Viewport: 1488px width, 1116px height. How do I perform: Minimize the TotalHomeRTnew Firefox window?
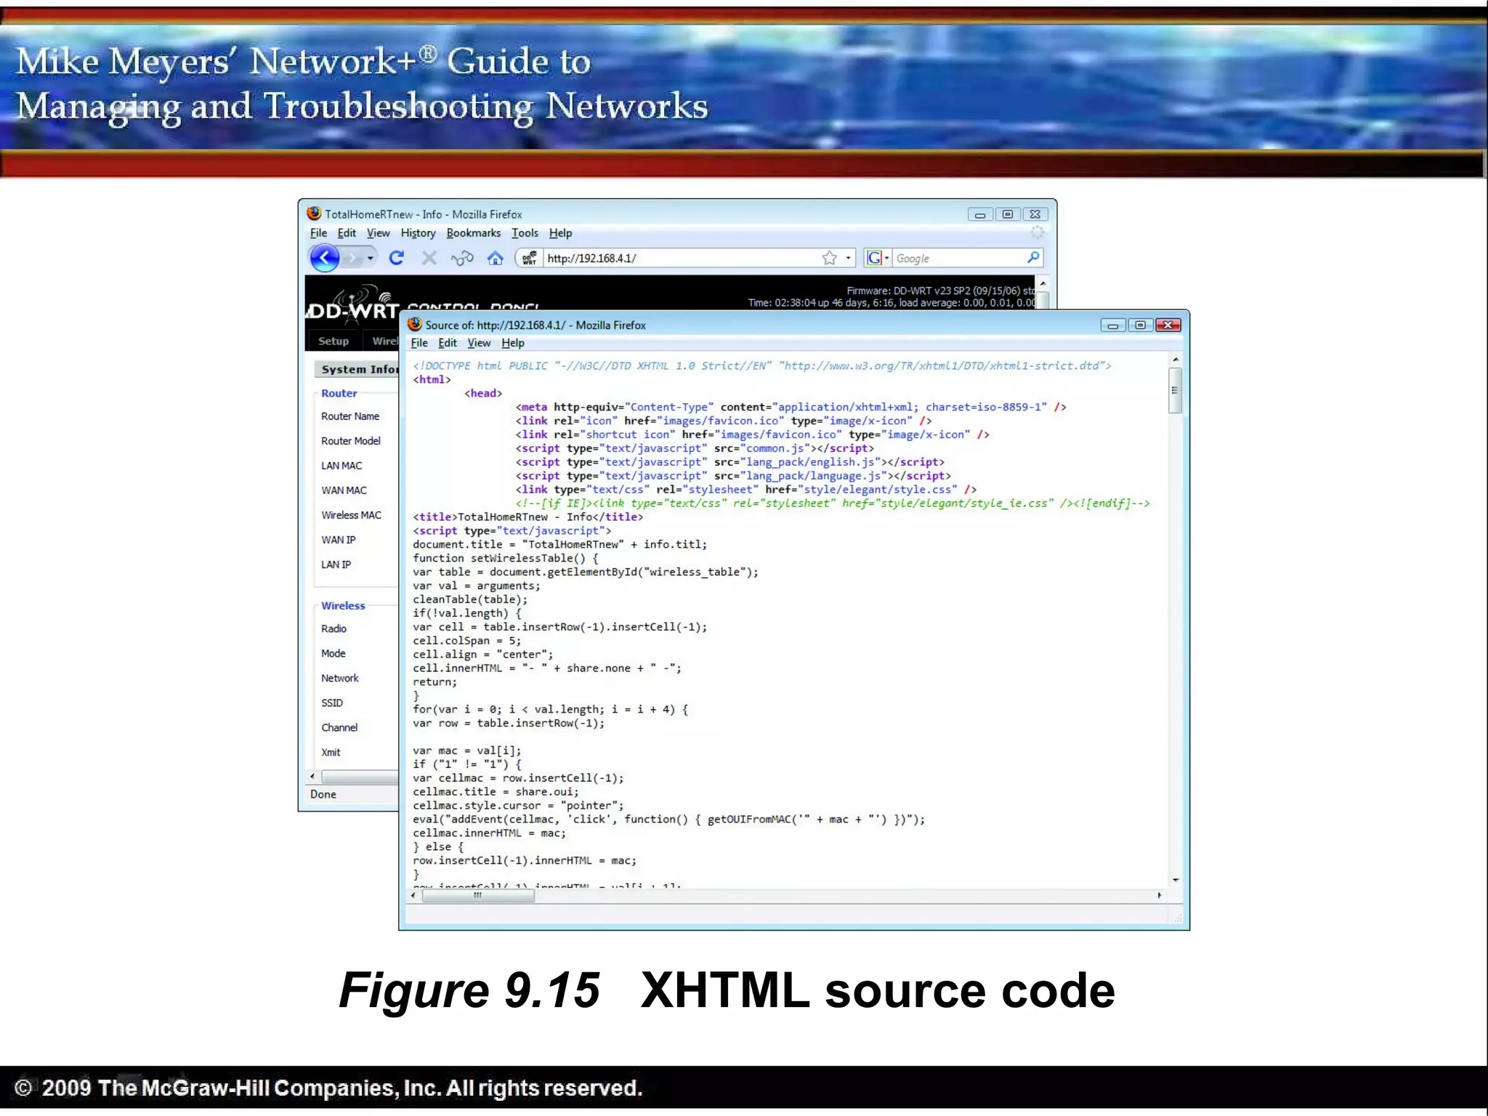pos(980,214)
